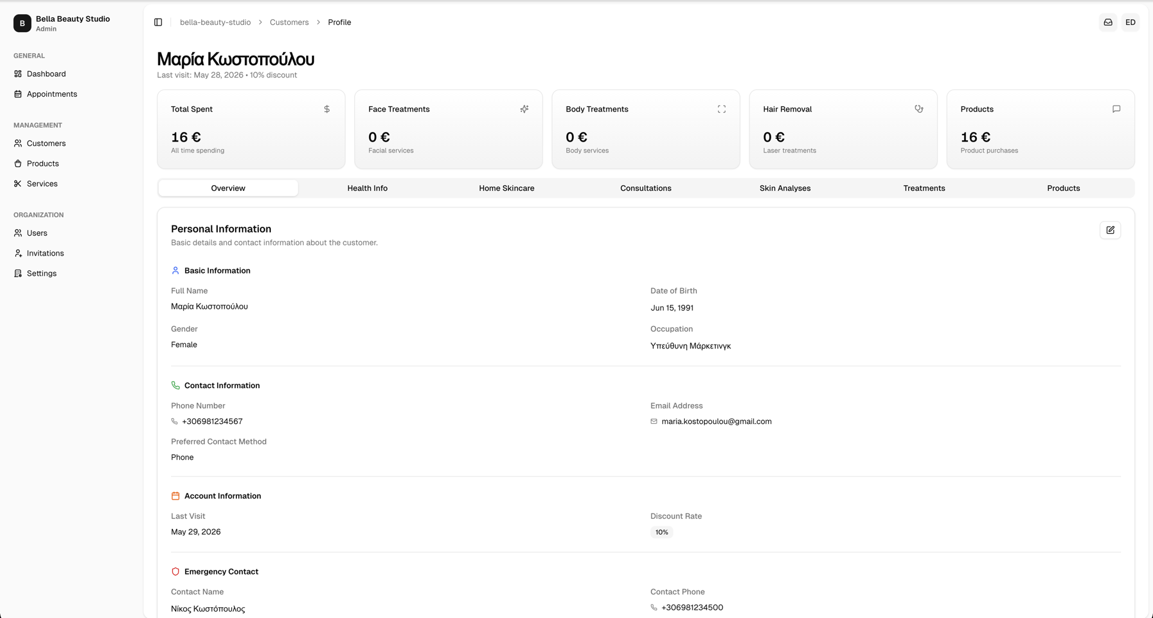
Task: Click the Gender value Female
Action: click(x=184, y=345)
